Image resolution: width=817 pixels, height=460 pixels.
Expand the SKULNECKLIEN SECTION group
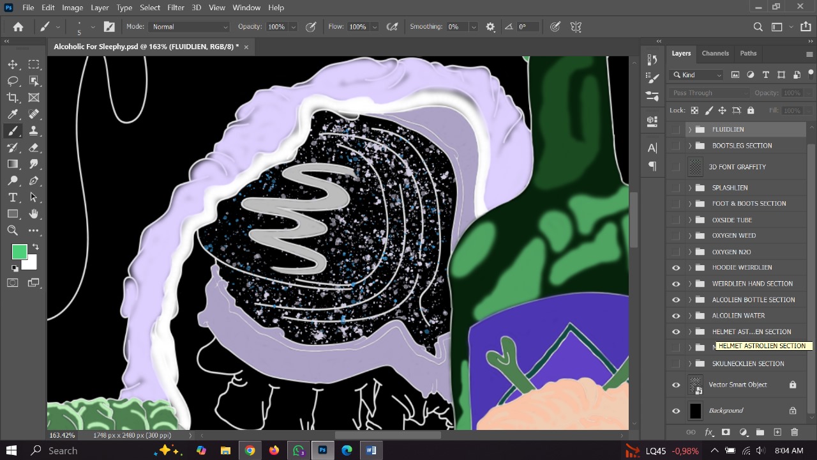coord(689,363)
